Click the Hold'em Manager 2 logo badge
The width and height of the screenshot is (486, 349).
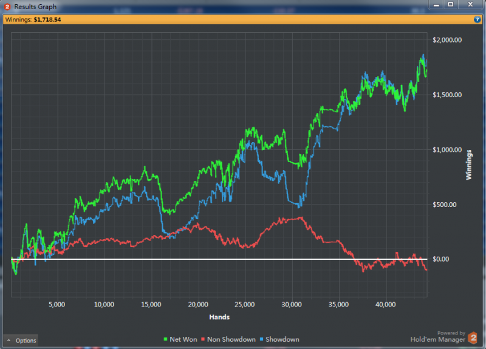click(x=473, y=339)
